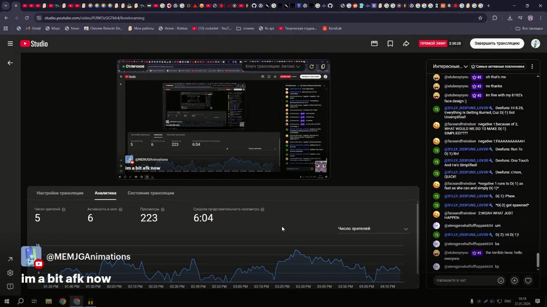Show info for Средняя продолжительность просмотра

point(262,209)
